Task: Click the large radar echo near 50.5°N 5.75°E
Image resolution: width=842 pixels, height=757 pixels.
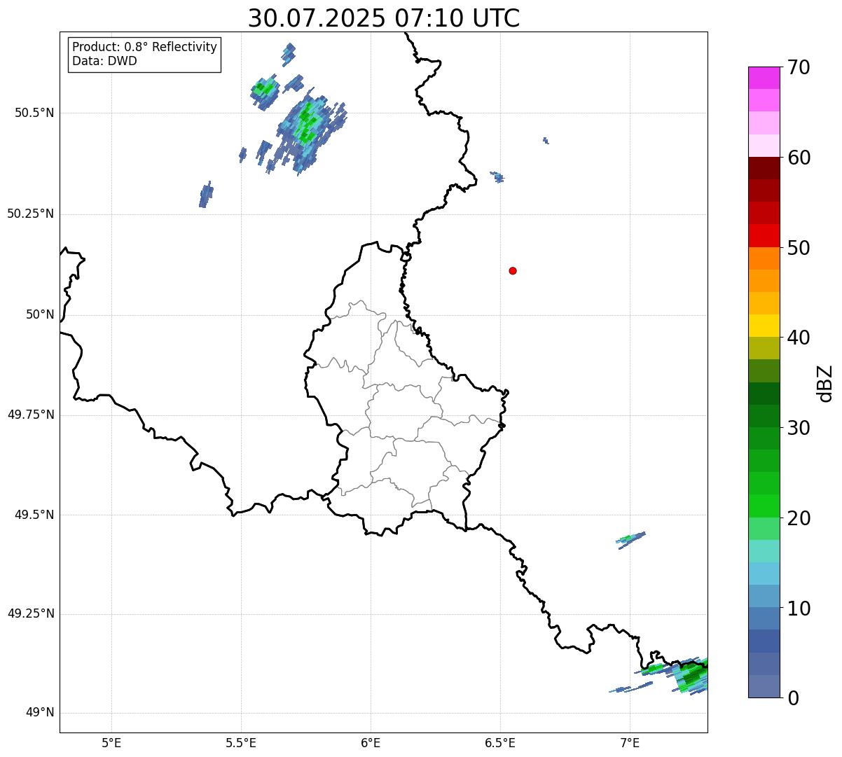Action: click(307, 133)
